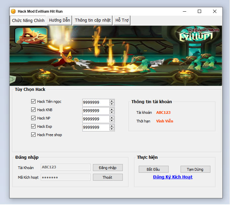230x205 pixels.
Task: Toggle the Hack Exp checkbox
Action: [33, 126]
